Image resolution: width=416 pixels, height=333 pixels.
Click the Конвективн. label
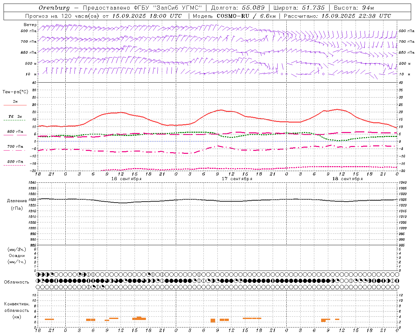(17, 304)
